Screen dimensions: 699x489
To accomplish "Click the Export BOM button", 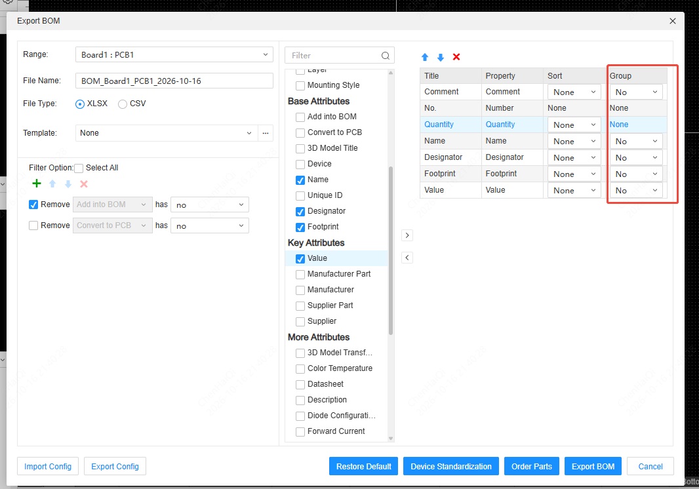I will [593, 466].
